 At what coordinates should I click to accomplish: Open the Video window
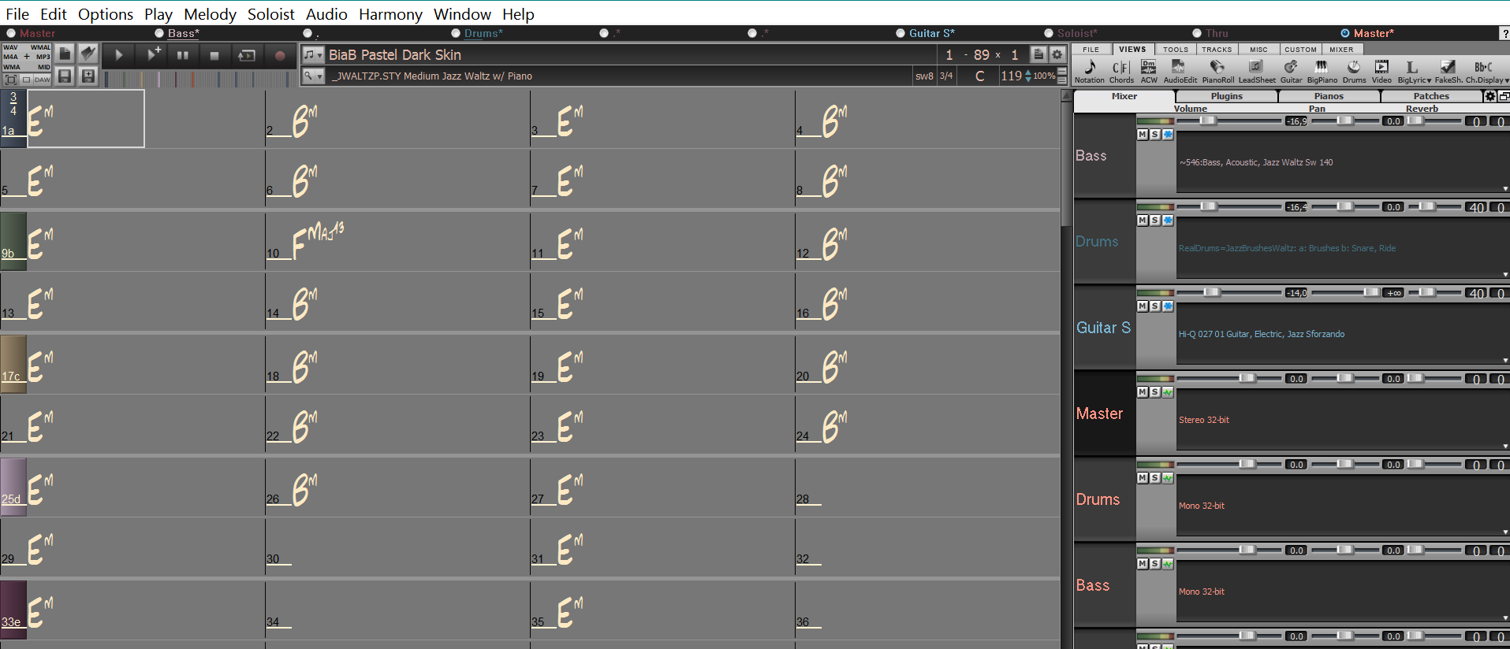point(1381,71)
